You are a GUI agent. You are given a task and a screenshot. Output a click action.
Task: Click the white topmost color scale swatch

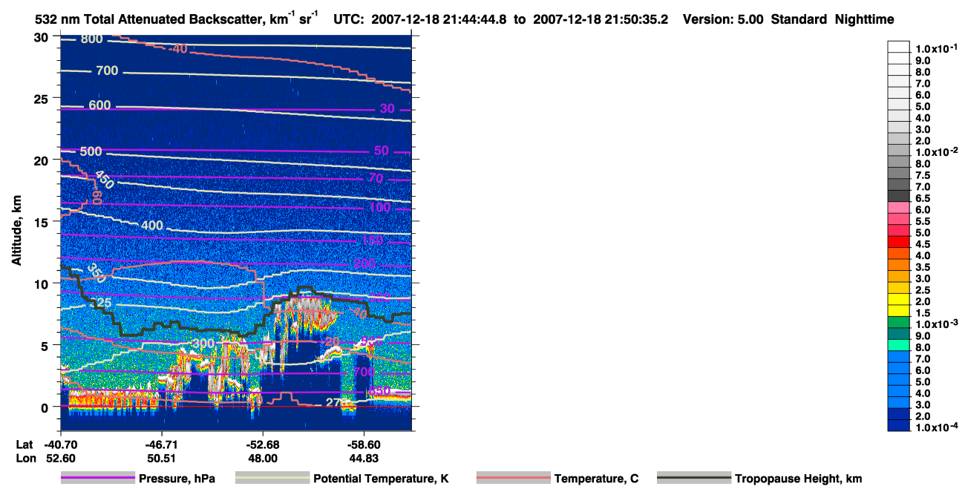point(898,47)
